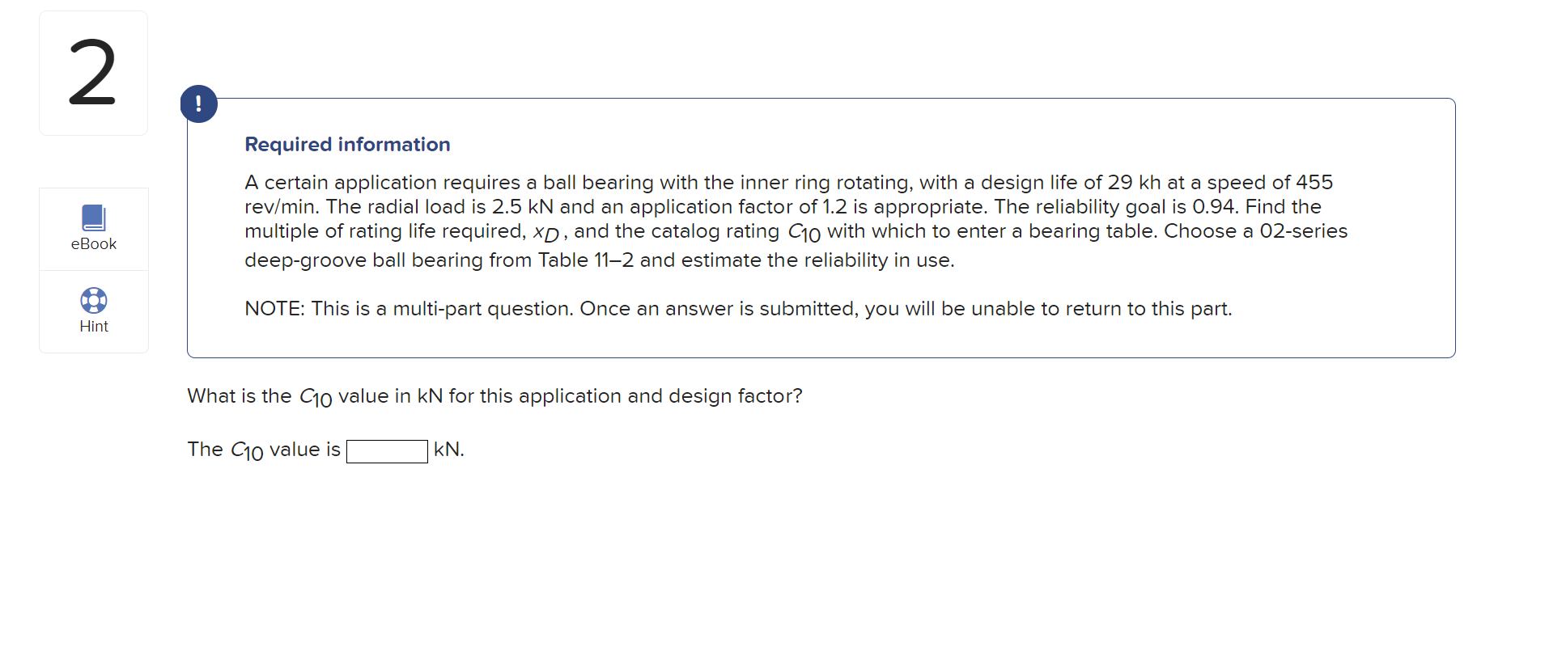The image size is (1566, 655).
Task: Select the multi-part question NOTE text
Action: (737, 308)
